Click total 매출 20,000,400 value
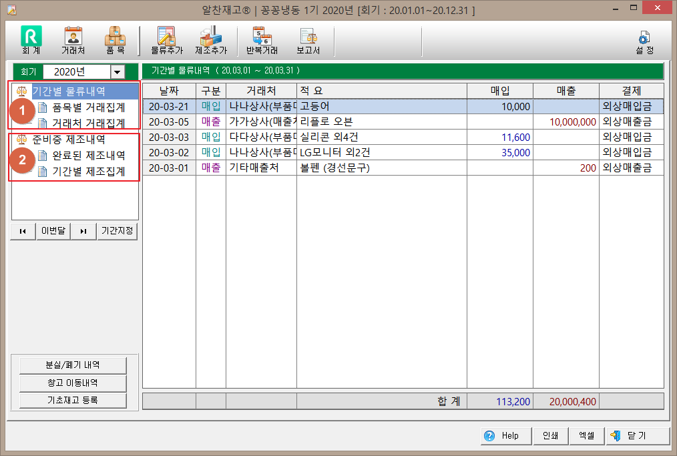 573,402
